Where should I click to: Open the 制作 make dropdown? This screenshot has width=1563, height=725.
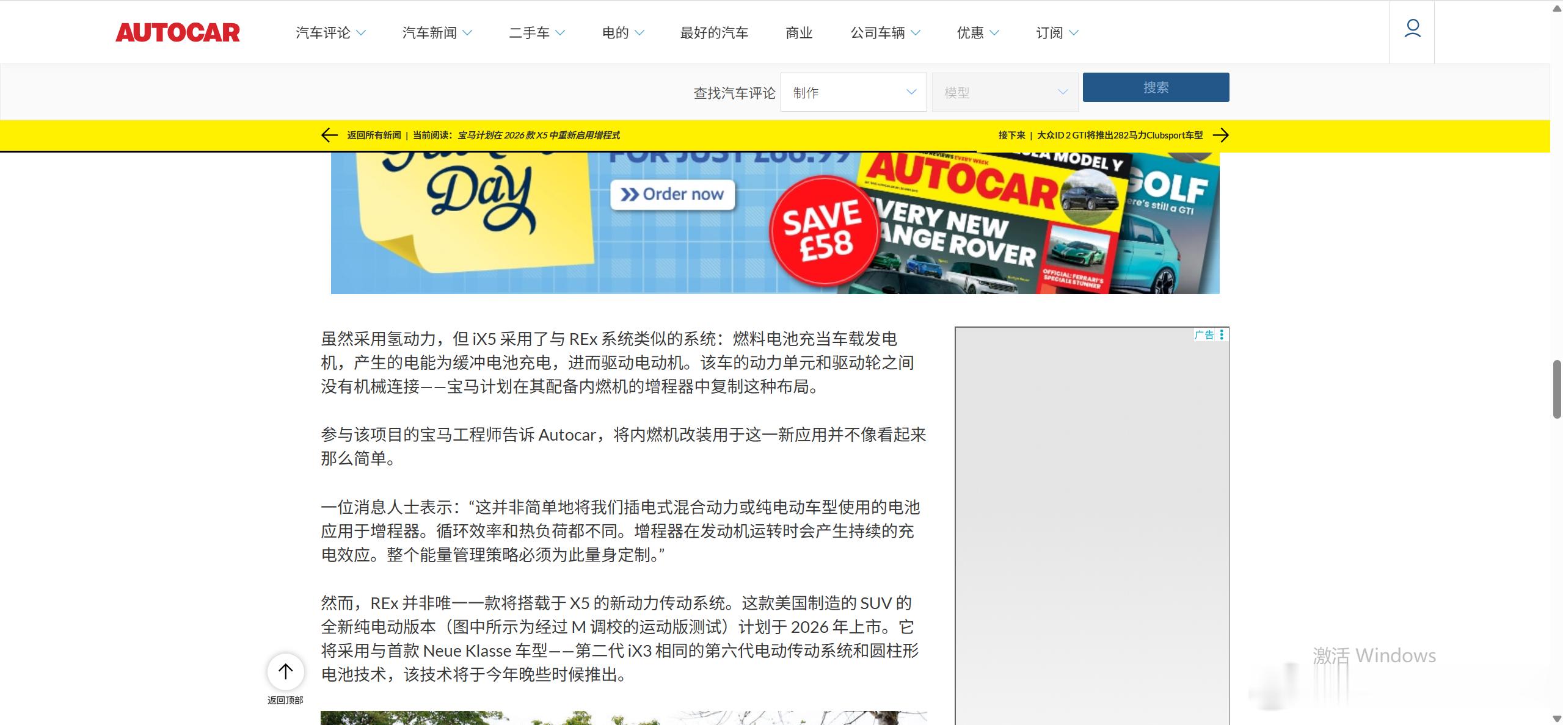[x=853, y=92]
